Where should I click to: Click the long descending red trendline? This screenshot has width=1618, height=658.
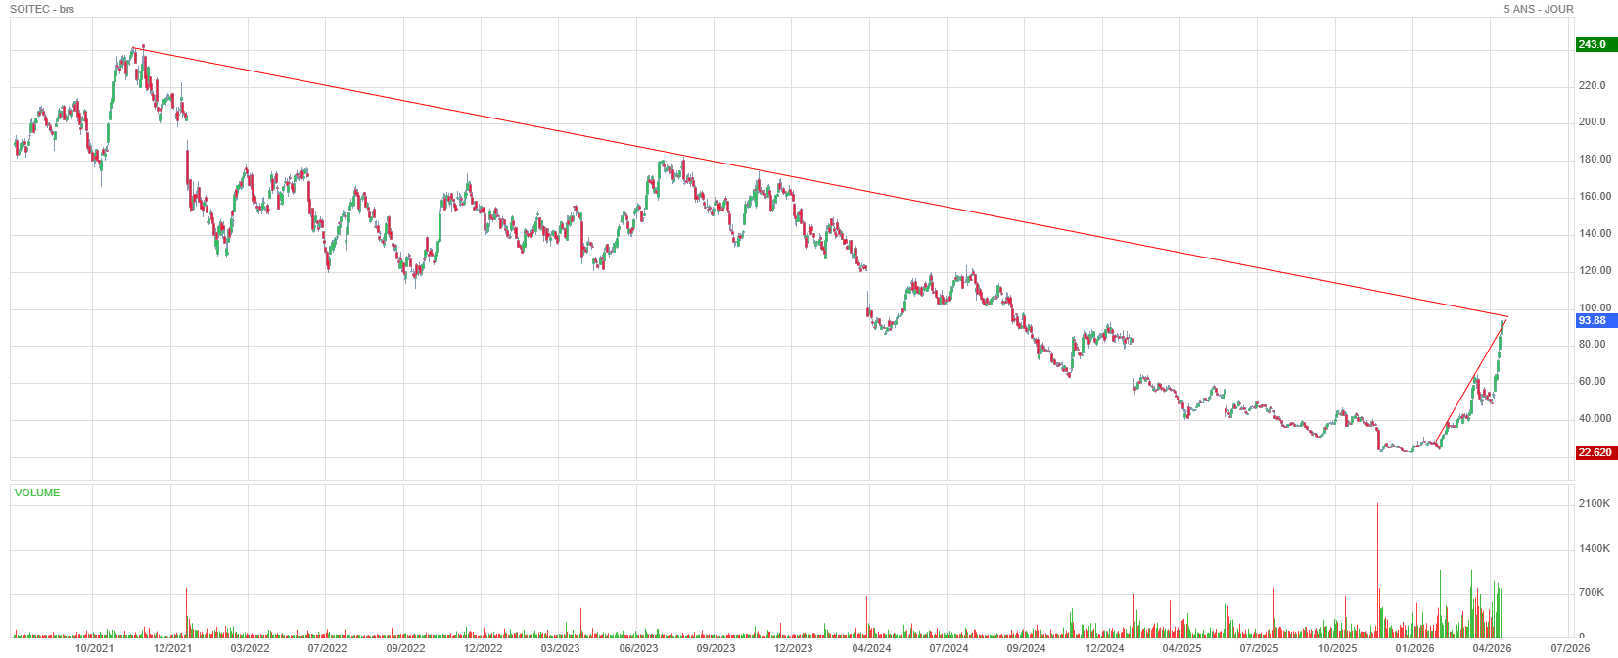pos(822,182)
